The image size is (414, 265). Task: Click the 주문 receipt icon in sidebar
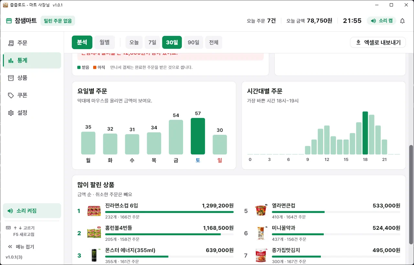[11, 43]
